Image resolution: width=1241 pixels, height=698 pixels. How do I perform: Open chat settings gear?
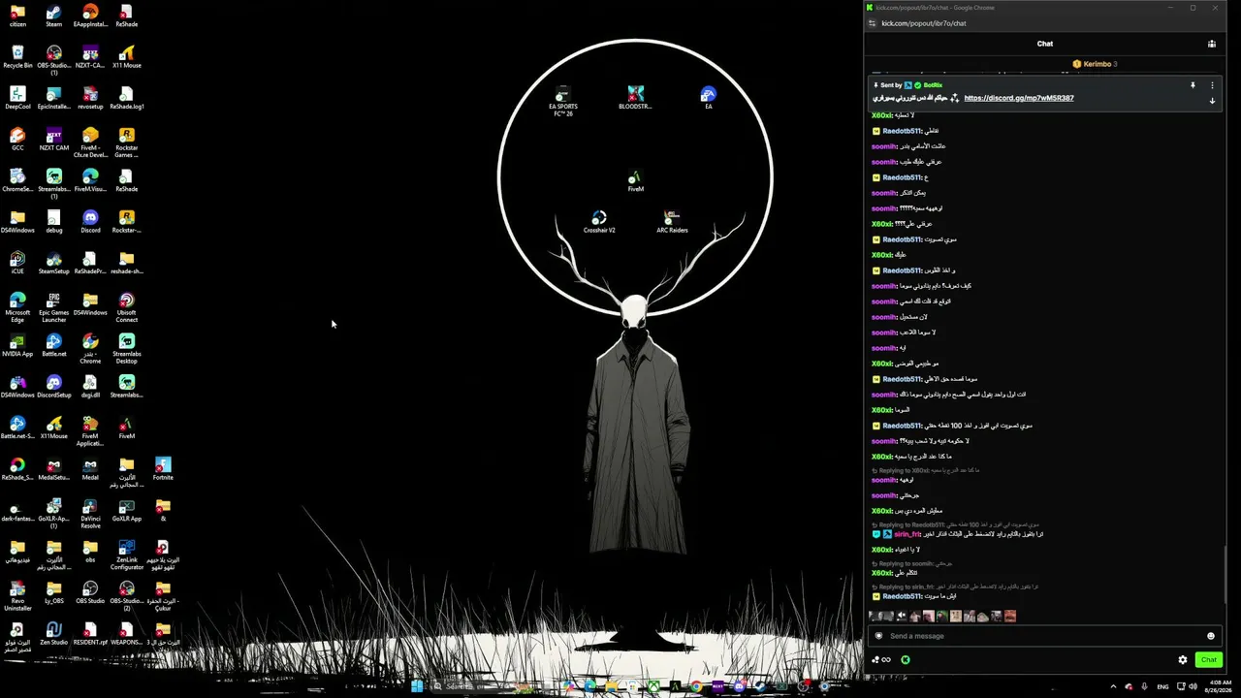(1183, 660)
